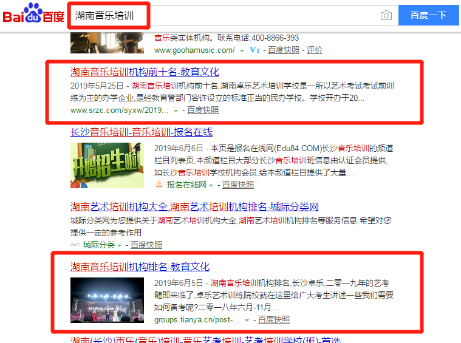Open 百度快照 for tianya result

point(274,319)
